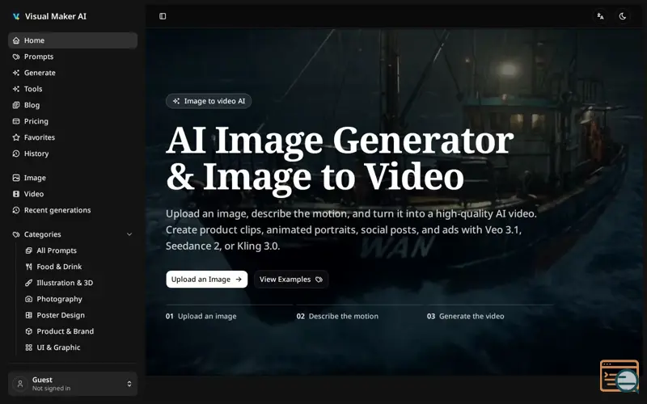Open the language translation switcher
The height and width of the screenshot is (404, 647).
[600, 16]
